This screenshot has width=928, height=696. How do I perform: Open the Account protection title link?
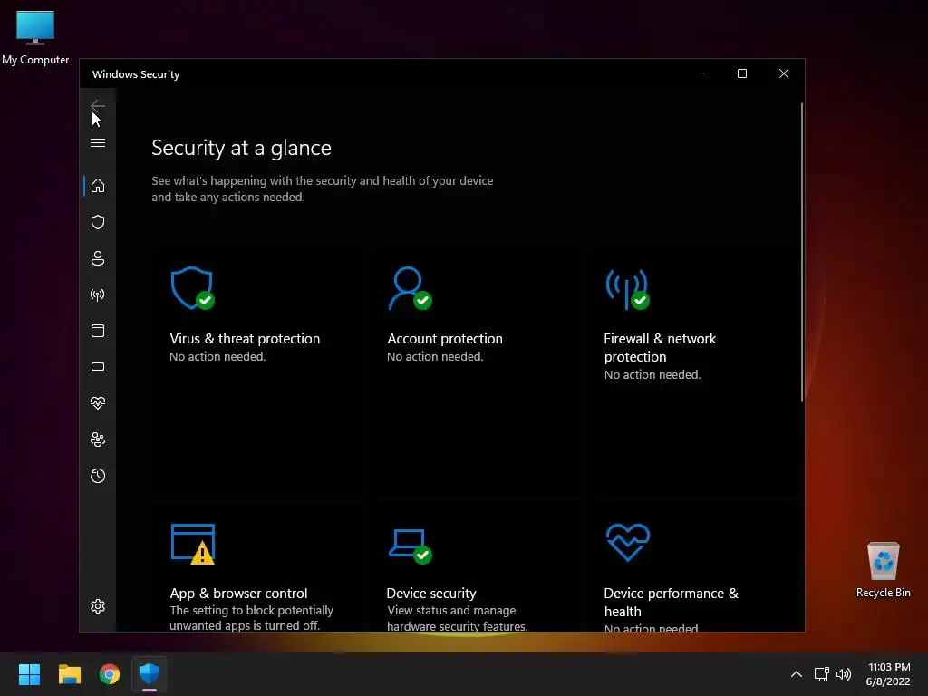pyautogui.click(x=445, y=339)
